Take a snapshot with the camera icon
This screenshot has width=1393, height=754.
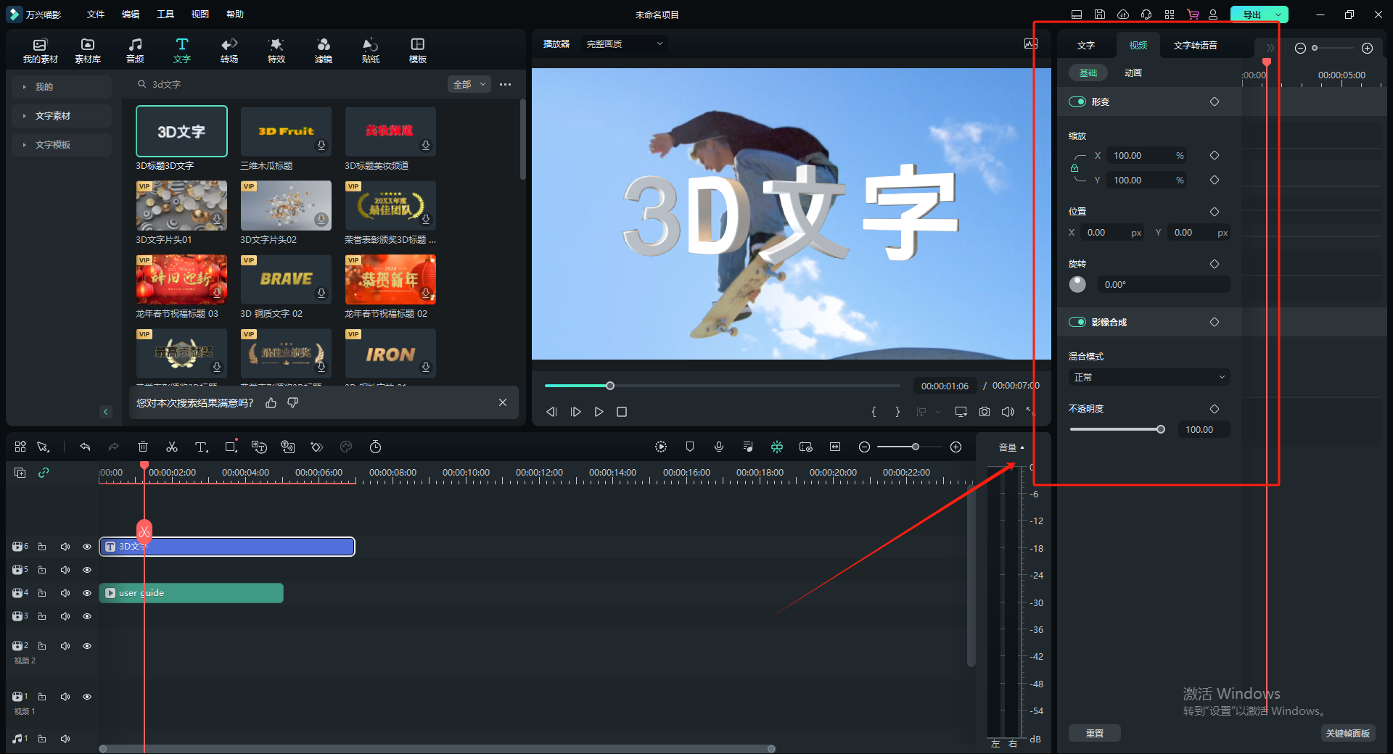point(985,412)
